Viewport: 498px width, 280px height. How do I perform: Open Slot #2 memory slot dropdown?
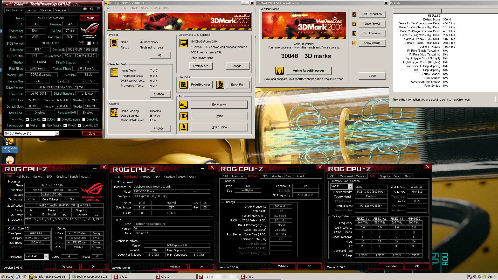[350, 186]
